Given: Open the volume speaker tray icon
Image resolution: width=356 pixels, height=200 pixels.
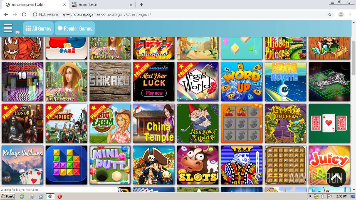Looking at the screenshot, I should (x=323, y=196).
